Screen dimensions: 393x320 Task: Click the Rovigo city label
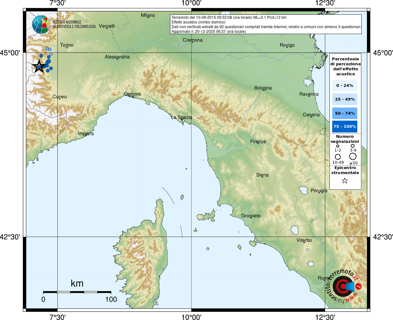point(287,45)
